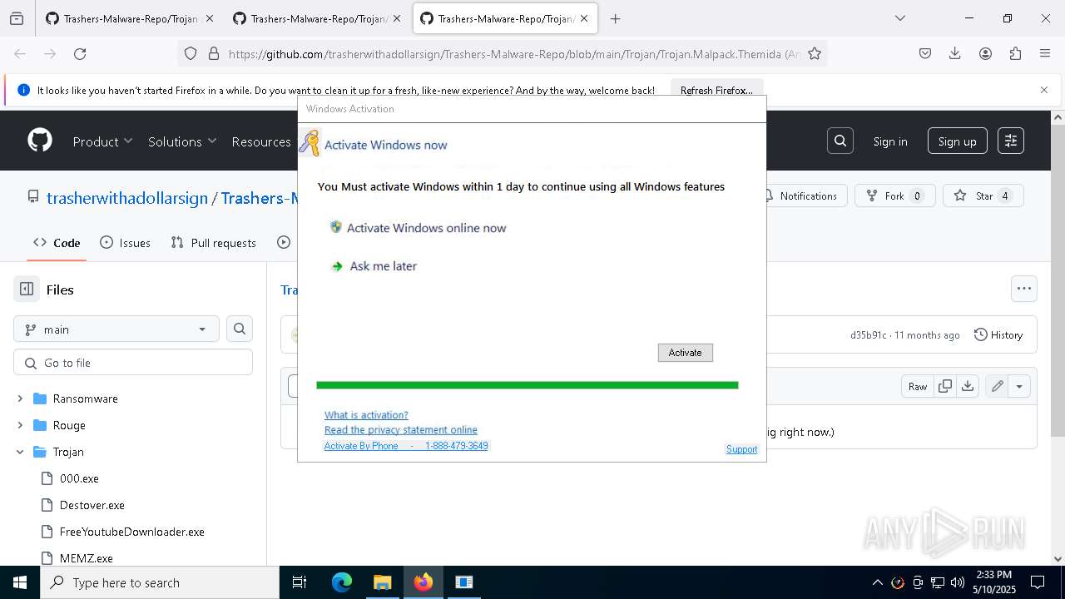Click the Windows taskbar search box
1065x599 pixels.
pyautogui.click(x=160, y=582)
